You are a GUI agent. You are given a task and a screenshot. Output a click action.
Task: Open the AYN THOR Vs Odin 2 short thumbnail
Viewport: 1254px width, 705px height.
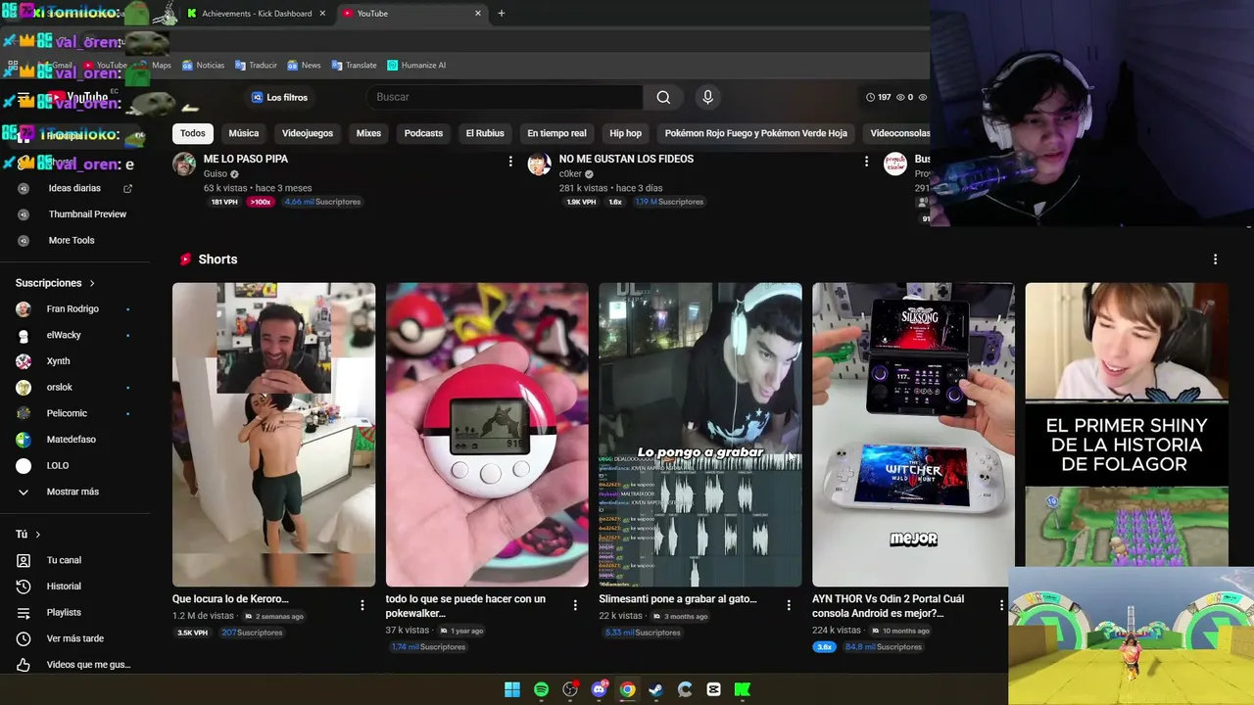click(913, 435)
